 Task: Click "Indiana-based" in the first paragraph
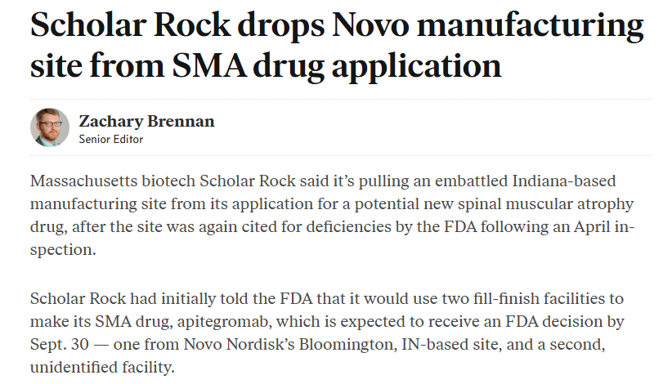tap(563, 181)
